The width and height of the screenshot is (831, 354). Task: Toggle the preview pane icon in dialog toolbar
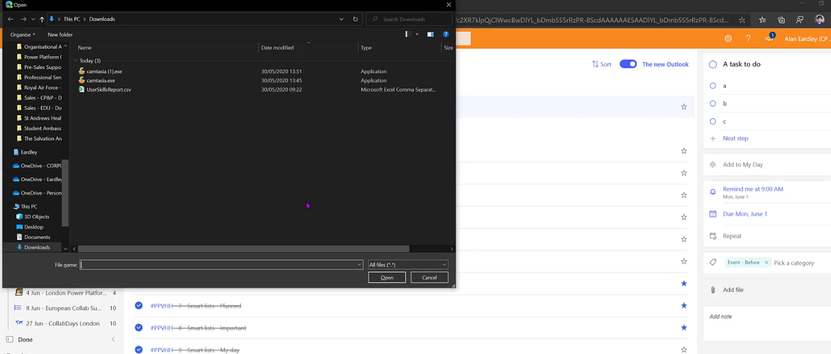[431, 34]
